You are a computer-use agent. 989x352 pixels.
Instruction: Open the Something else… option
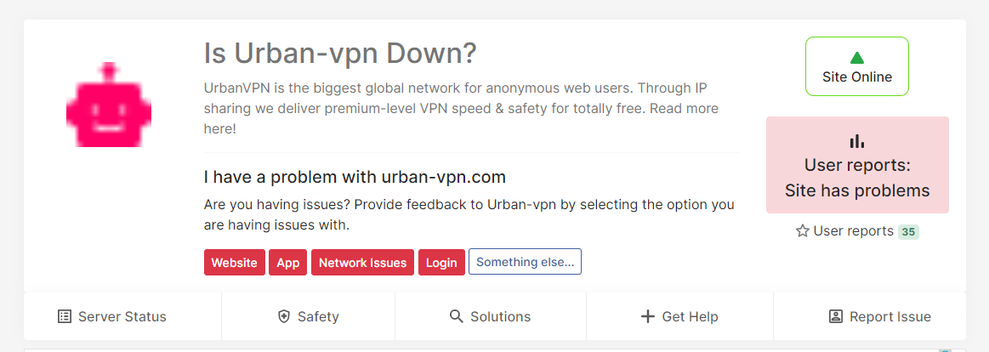pyautogui.click(x=525, y=262)
